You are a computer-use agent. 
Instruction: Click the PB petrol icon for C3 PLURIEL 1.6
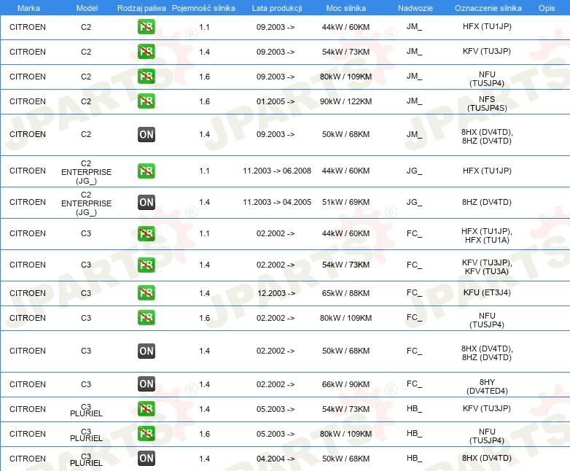pos(146,434)
